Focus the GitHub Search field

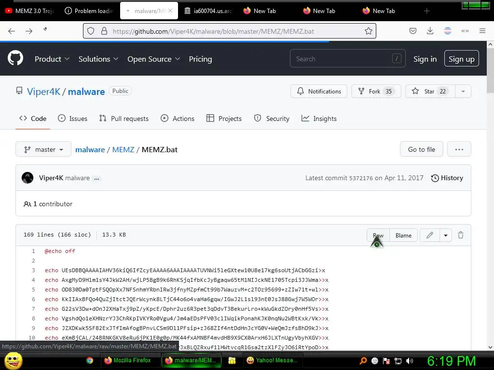pos(347,58)
